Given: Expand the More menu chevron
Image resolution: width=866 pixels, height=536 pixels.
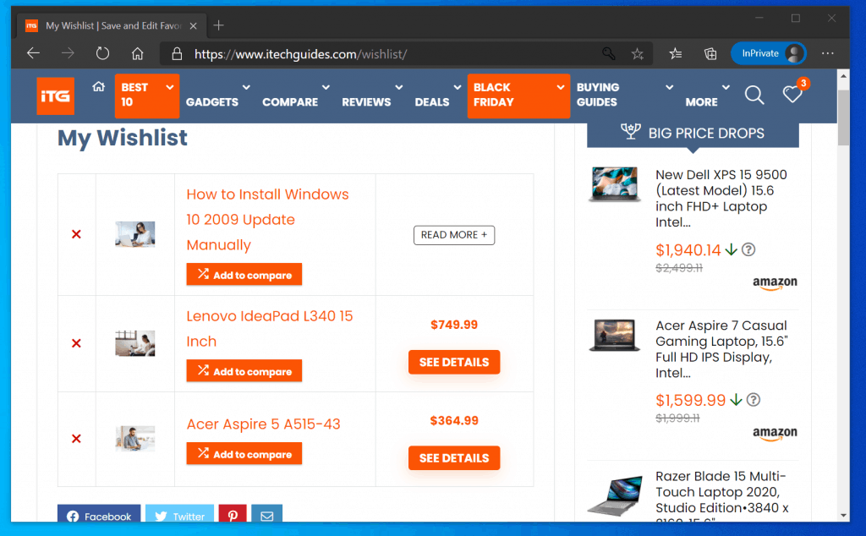Looking at the screenshot, I should point(726,87).
